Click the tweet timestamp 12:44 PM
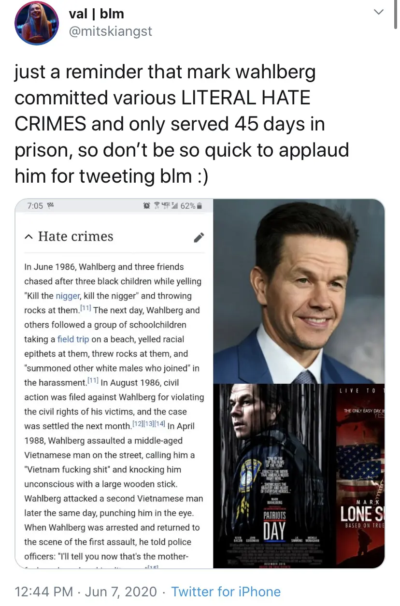 [x=45, y=592]
